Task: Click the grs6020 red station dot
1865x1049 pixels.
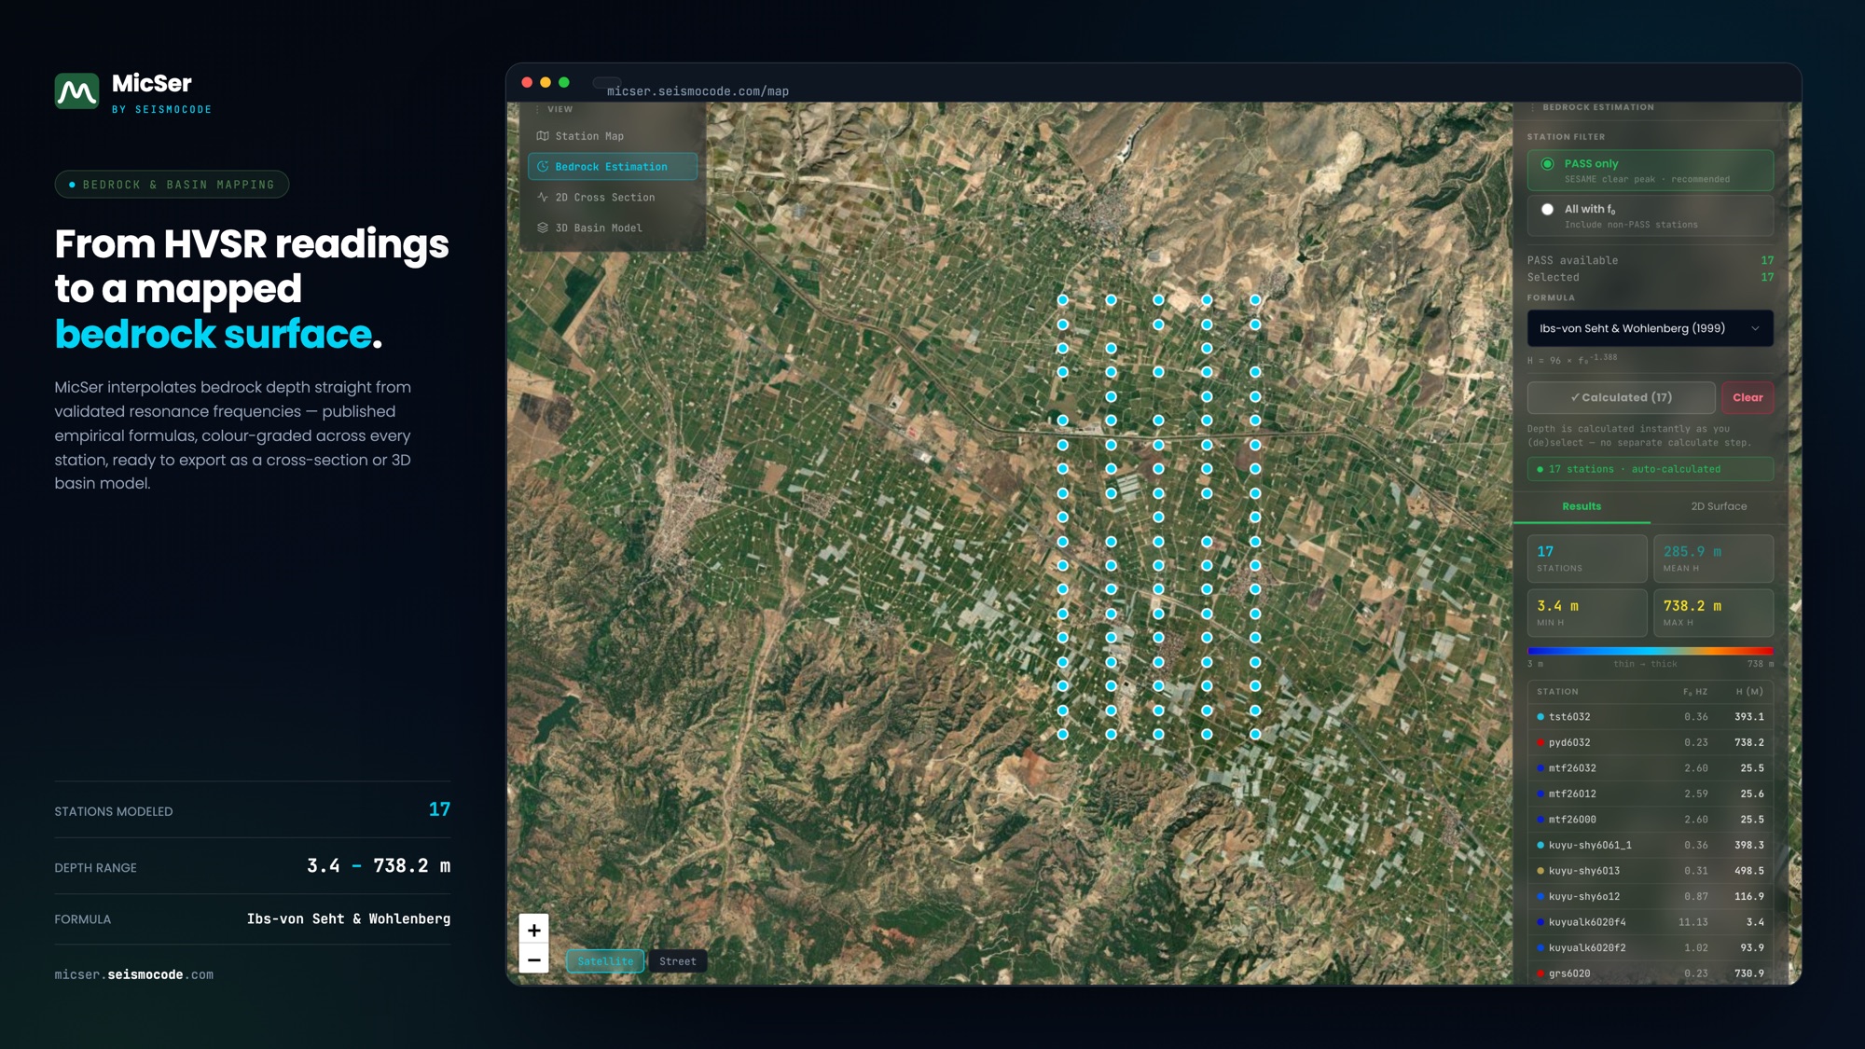Action: tap(1540, 973)
